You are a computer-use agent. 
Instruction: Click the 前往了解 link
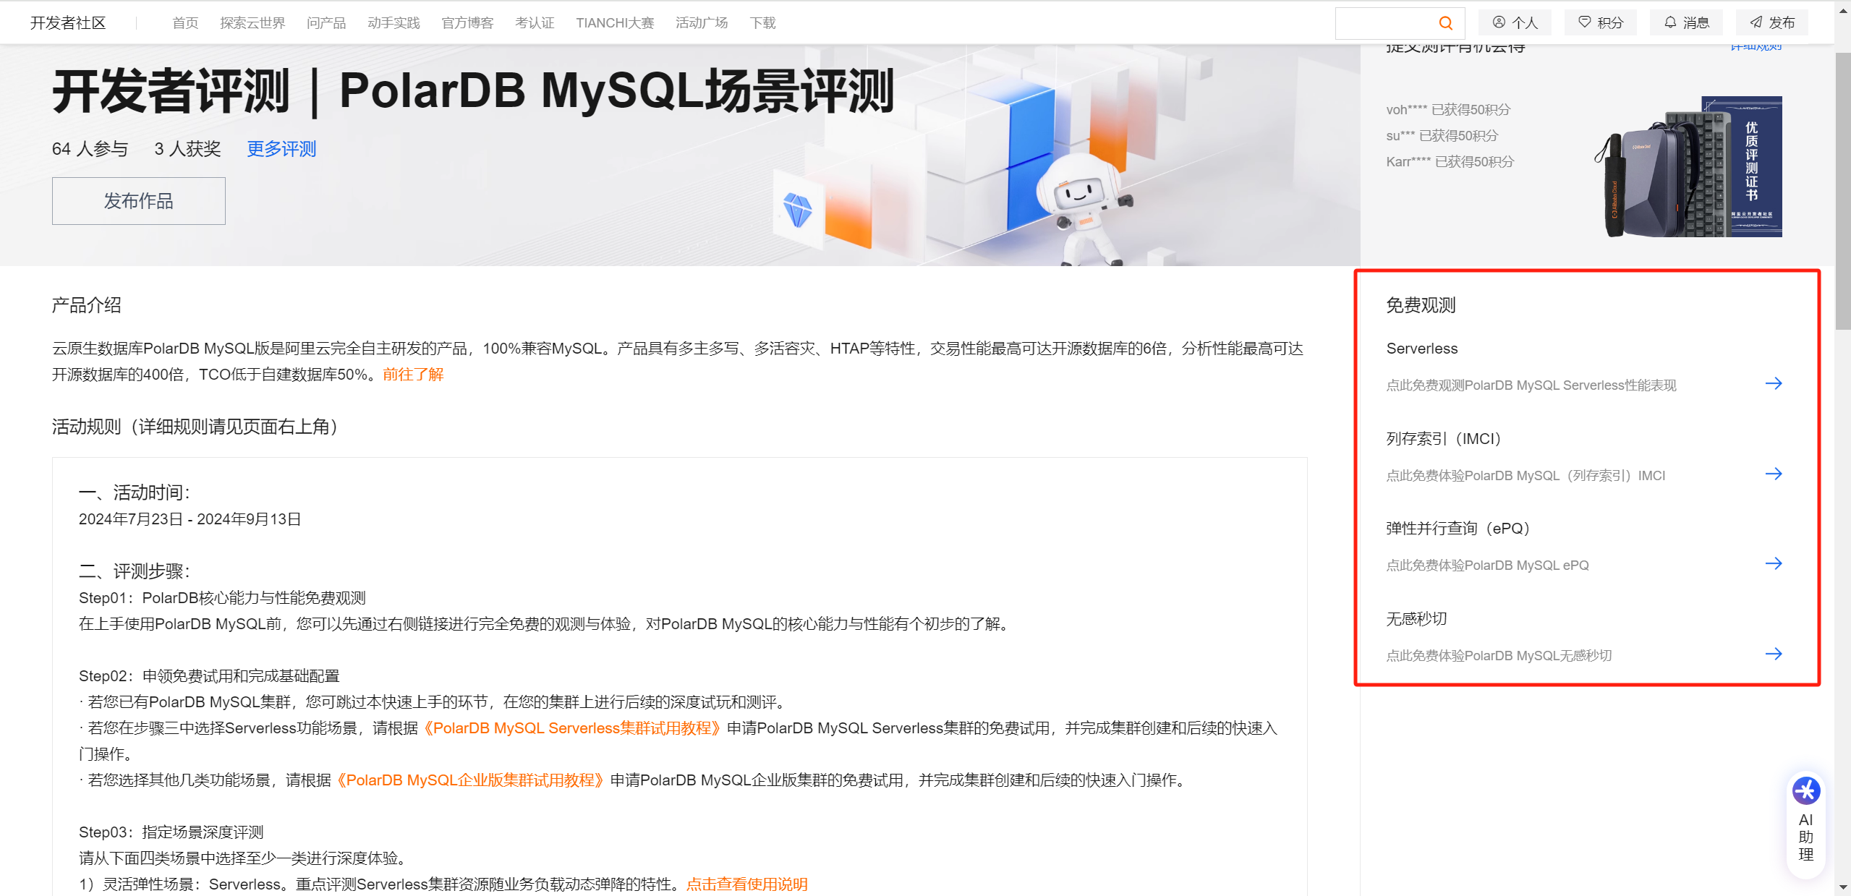(x=412, y=375)
